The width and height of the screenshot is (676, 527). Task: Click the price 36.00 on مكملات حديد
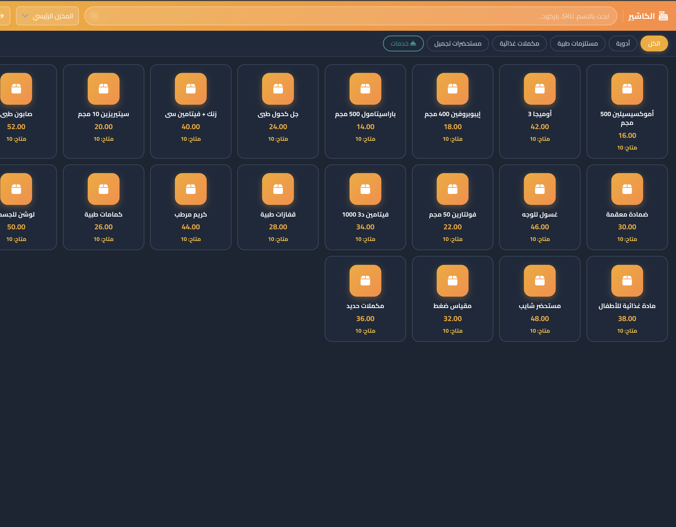pyautogui.click(x=365, y=319)
